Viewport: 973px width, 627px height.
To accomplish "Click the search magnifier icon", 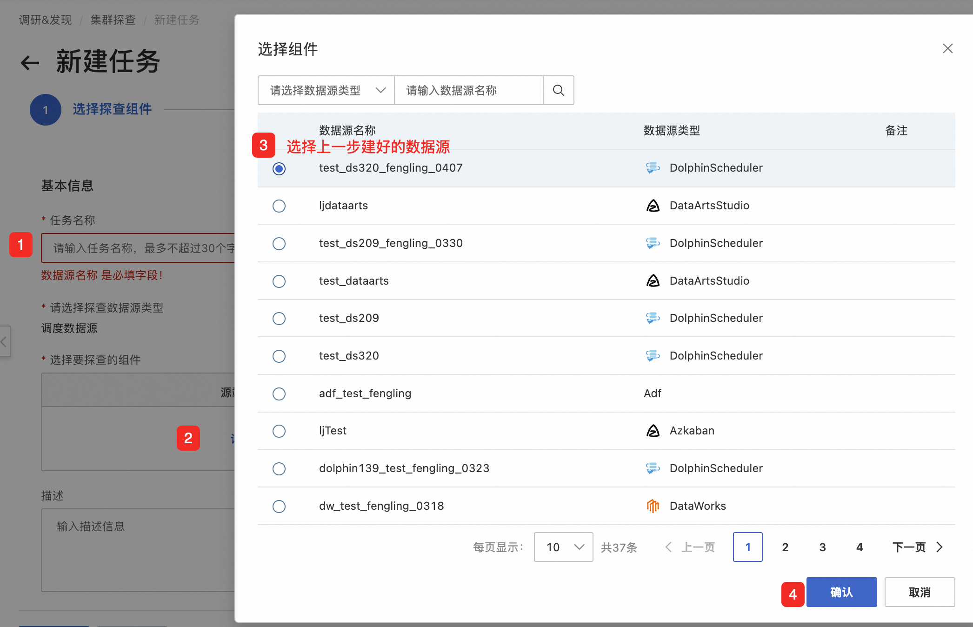I will tap(558, 90).
